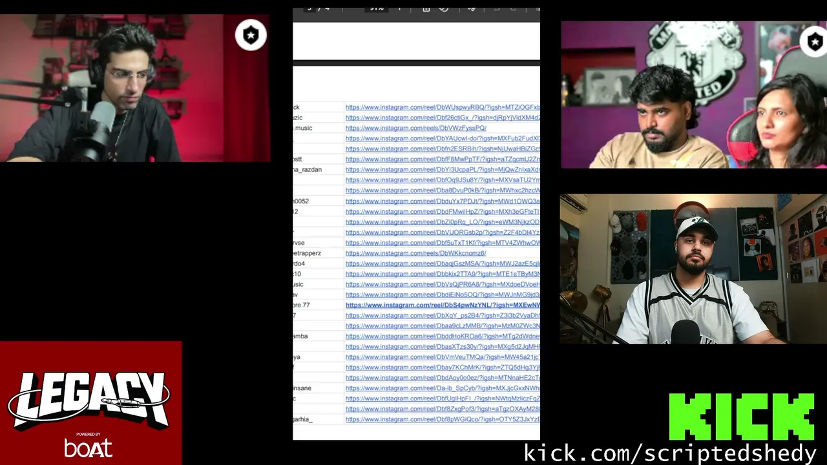Click the kick.com/scriptedshedy channel text
This screenshot has width=827, height=465.
(x=670, y=453)
